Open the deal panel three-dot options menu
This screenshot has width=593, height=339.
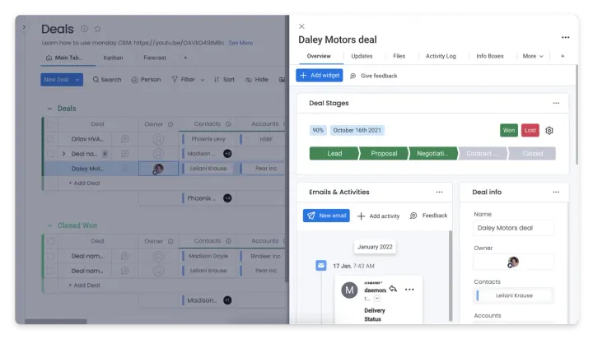coord(565,37)
